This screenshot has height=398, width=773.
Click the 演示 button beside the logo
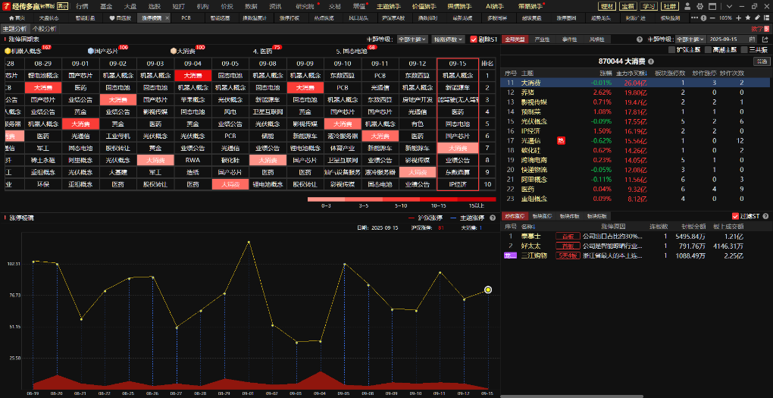pos(63,6)
